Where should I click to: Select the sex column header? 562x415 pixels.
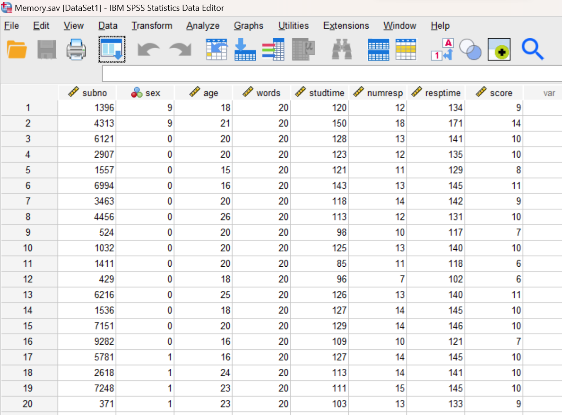pyautogui.click(x=146, y=93)
